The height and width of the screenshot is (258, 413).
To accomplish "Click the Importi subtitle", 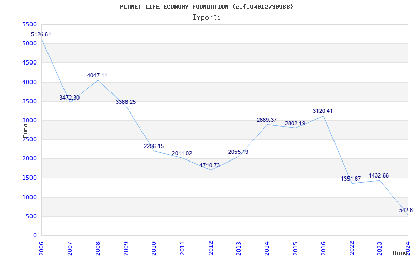I will [x=206, y=18].
